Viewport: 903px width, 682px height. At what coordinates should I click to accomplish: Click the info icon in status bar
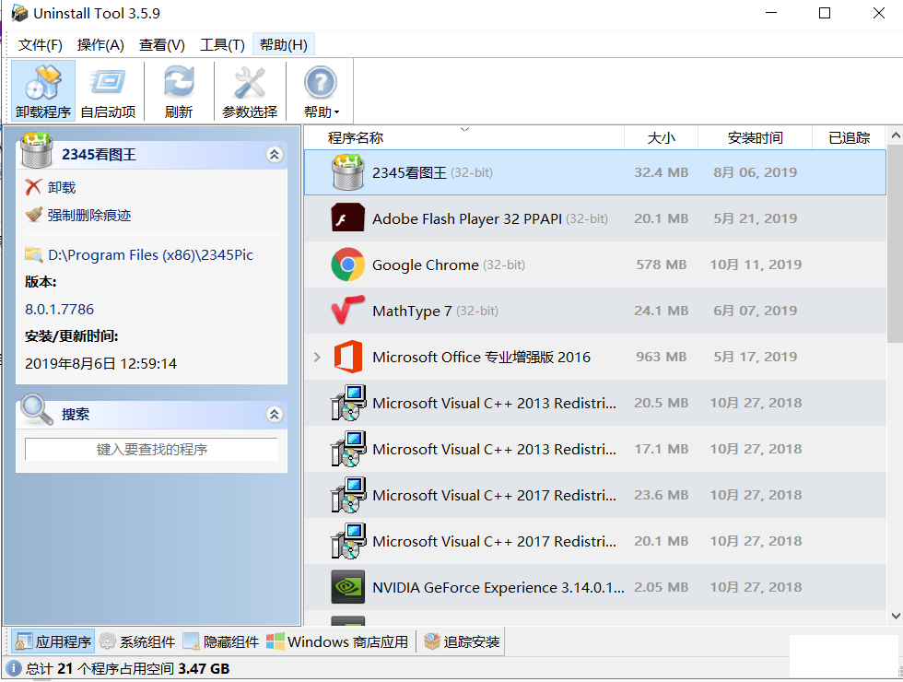(14, 669)
